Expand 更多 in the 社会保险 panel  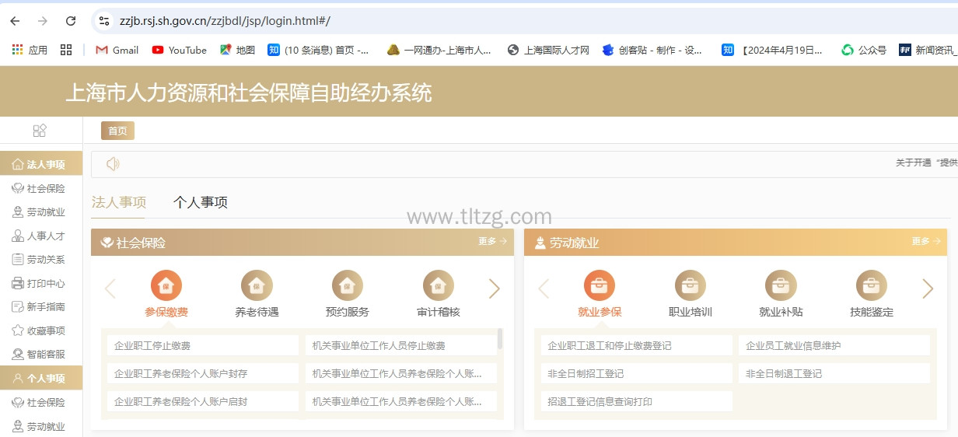click(x=492, y=242)
